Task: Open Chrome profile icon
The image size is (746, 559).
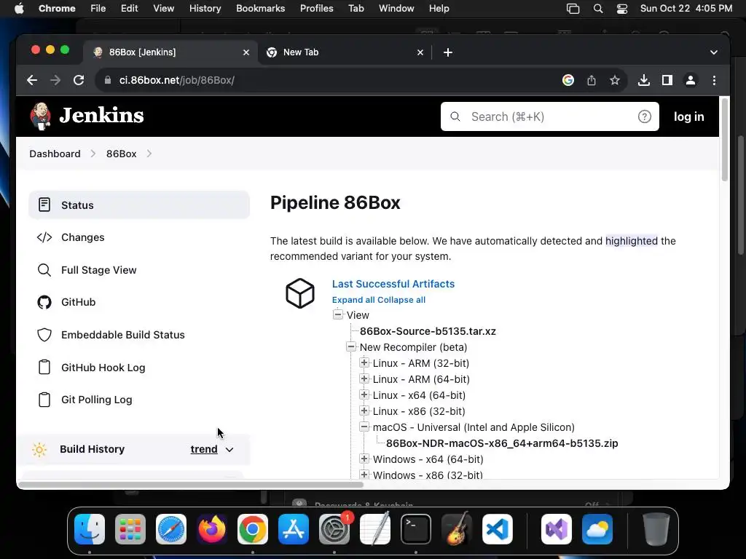Action: (691, 80)
